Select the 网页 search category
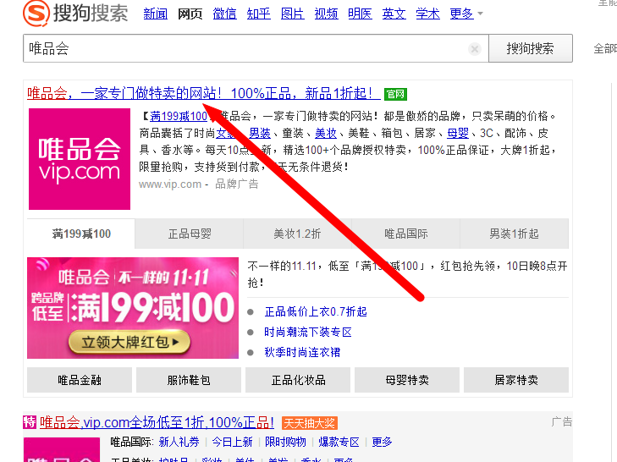The height and width of the screenshot is (462, 617). [x=190, y=14]
